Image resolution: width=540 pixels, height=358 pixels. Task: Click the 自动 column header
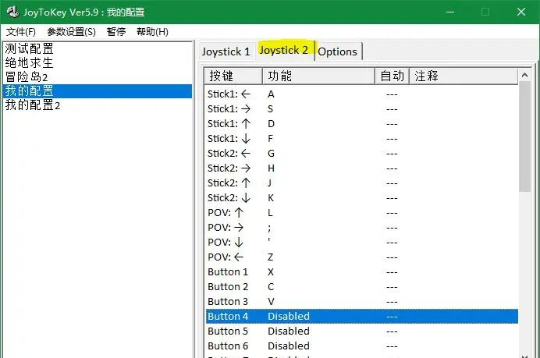tap(392, 76)
